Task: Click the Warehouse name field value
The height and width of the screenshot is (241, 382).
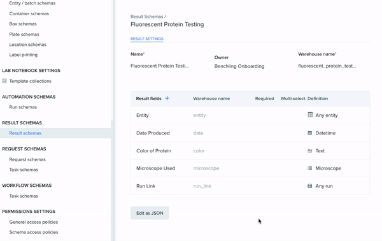Action: point(327,66)
